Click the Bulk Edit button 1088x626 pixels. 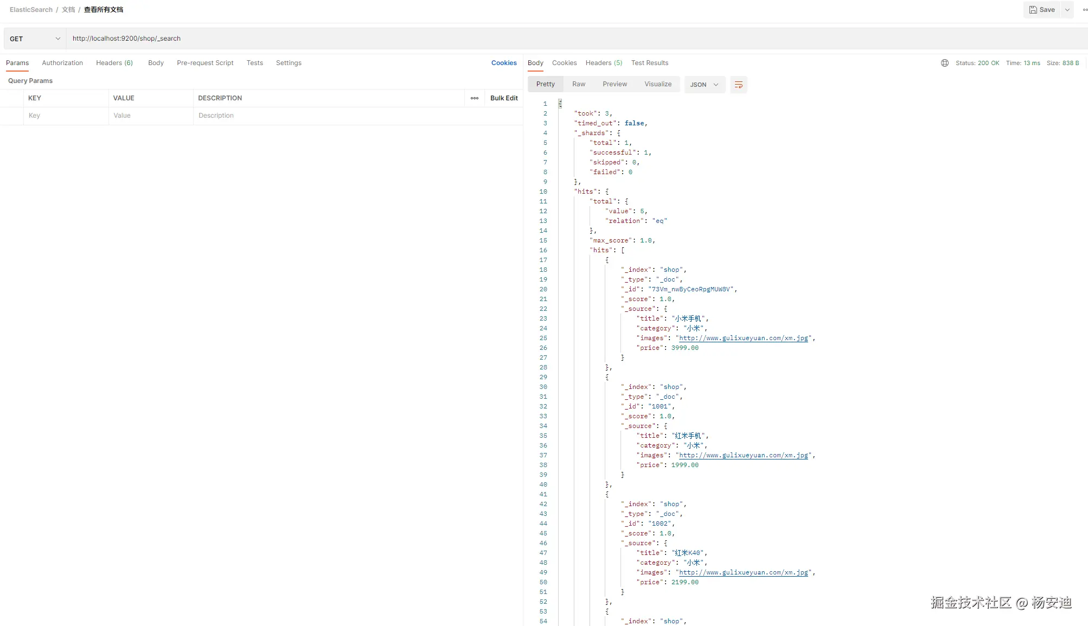(x=503, y=98)
